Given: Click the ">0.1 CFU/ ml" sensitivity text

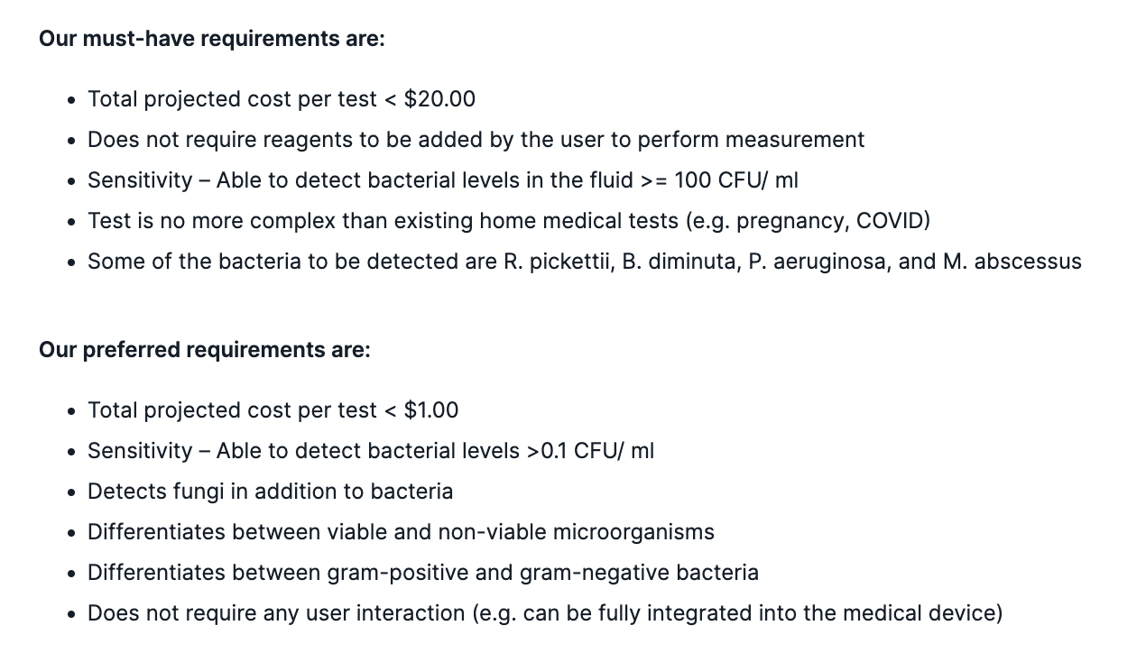Looking at the screenshot, I should tap(590, 451).
